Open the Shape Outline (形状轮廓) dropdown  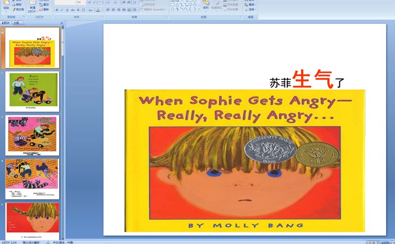point(231,4)
